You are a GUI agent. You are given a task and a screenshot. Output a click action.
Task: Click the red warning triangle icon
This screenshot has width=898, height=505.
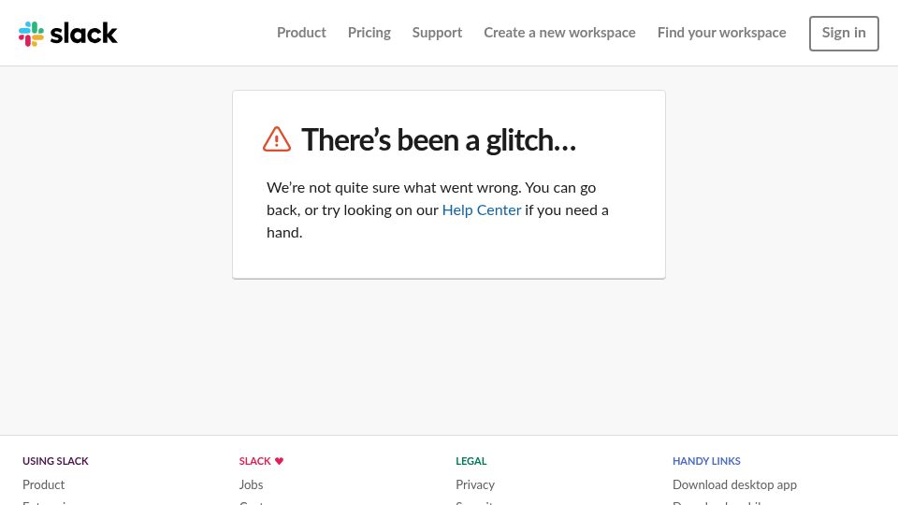[x=277, y=139]
